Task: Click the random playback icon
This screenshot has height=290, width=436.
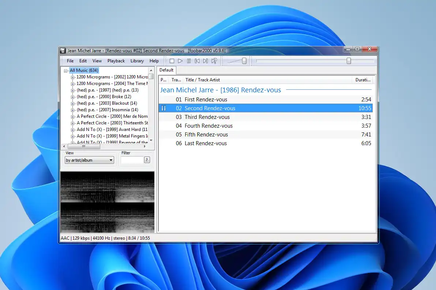Action: (x=214, y=61)
